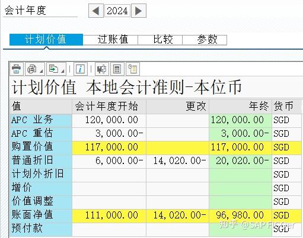303x238 pixels.
Task: Open the export dropdown arrow
Action: point(63,71)
